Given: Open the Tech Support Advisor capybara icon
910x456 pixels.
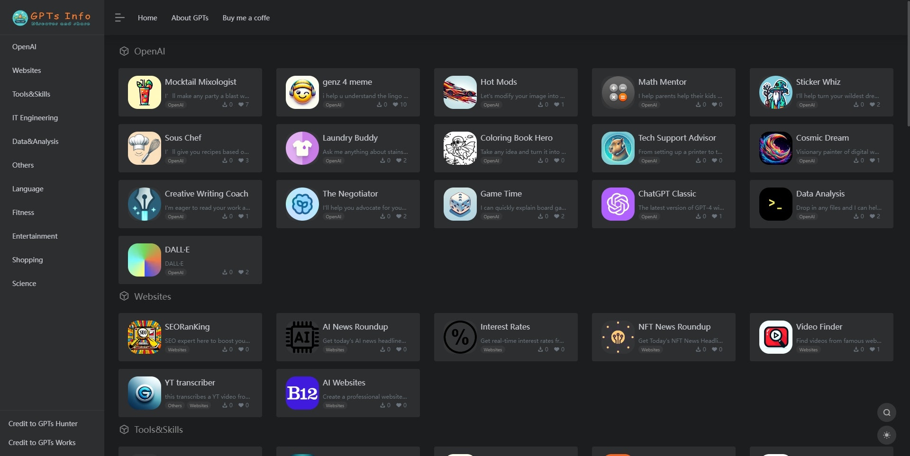Looking at the screenshot, I should [x=618, y=148].
